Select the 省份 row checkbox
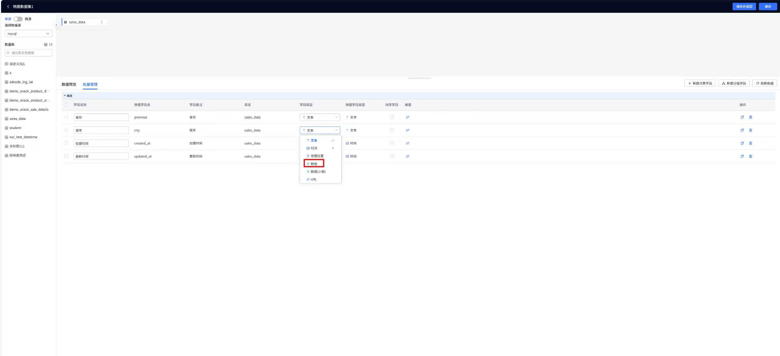The width and height of the screenshot is (780, 356). 66,117
